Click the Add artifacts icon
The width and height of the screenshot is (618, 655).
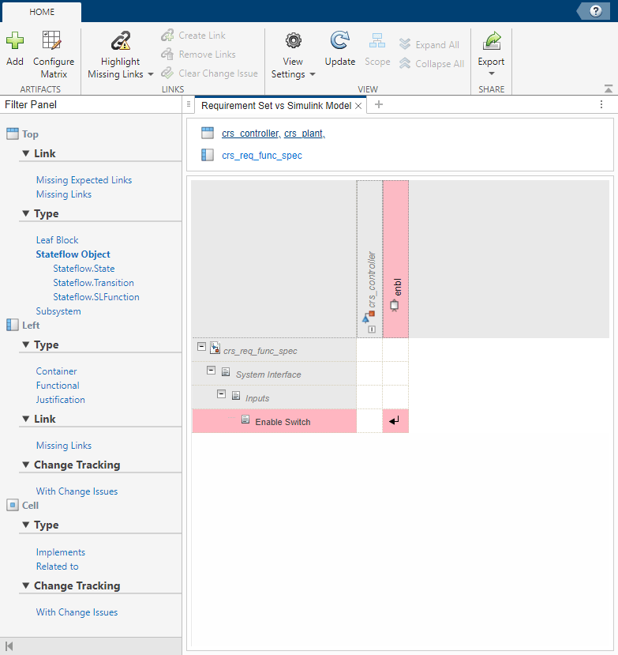[15, 40]
